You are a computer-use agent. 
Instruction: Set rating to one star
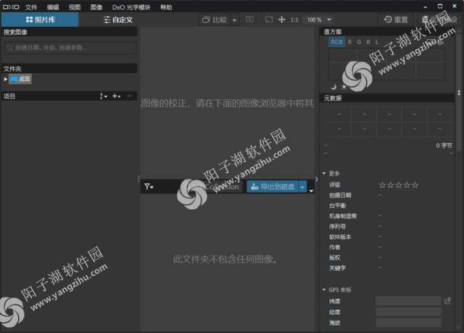coord(382,185)
